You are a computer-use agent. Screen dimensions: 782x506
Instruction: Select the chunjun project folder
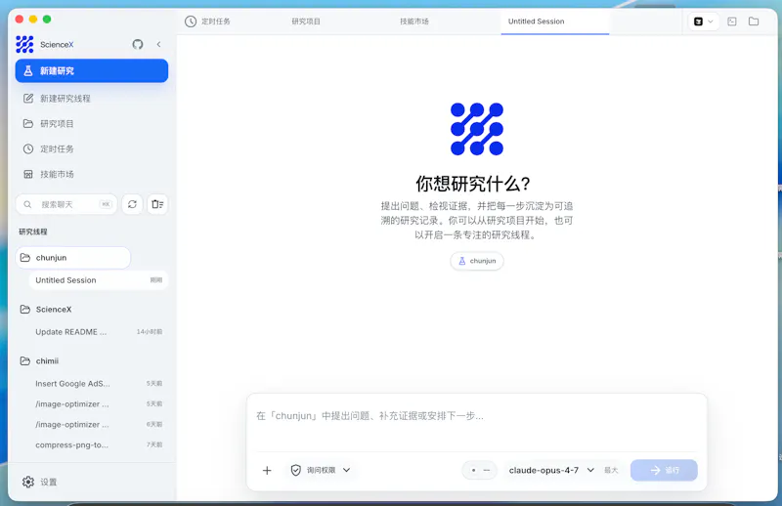[x=72, y=258]
